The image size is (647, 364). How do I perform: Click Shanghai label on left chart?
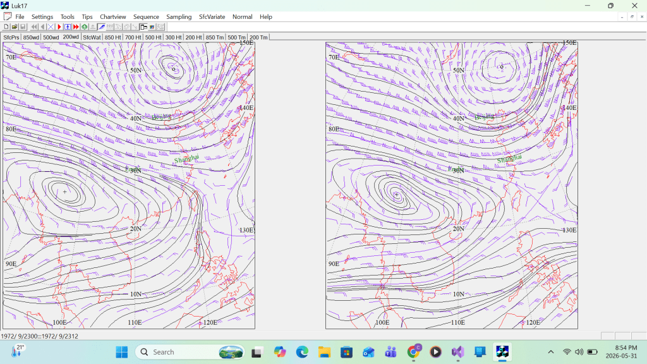pyautogui.click(x=186, y=159)
